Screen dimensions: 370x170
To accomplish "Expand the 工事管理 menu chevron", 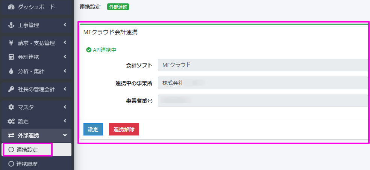I will tap(65, 25).
